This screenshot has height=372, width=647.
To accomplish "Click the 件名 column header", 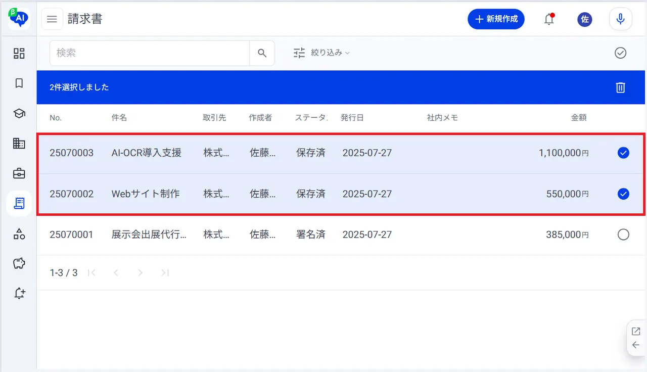I will tap(119, 118).
